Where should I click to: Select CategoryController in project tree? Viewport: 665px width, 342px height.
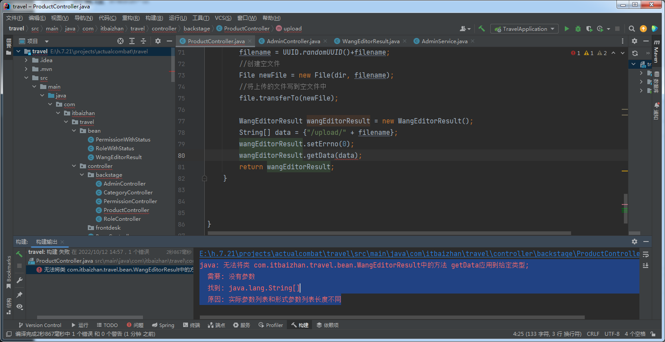click(128, 193)
